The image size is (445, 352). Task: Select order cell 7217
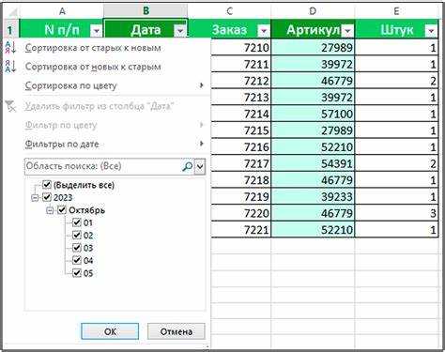pos(241,163)
